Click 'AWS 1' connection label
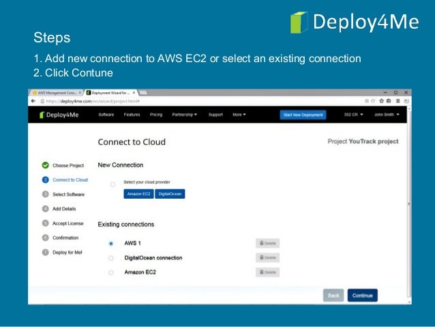435x327 pixels. (132, 243)
